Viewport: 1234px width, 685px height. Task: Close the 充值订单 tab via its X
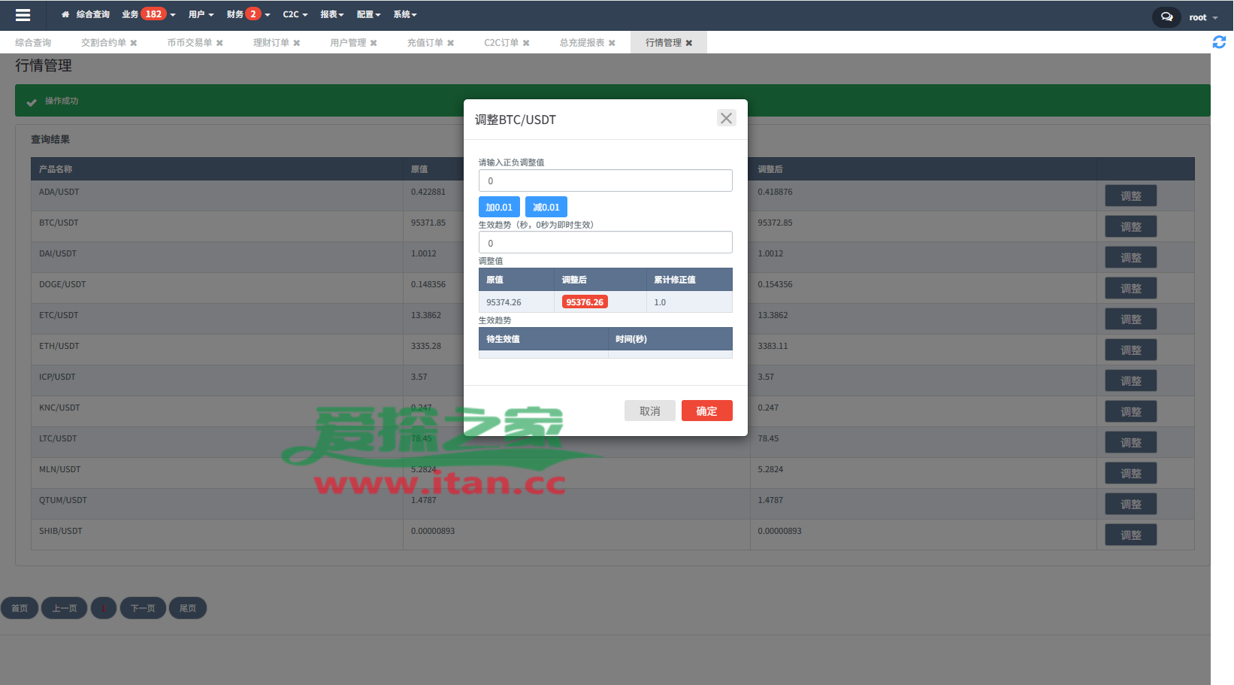451,43
